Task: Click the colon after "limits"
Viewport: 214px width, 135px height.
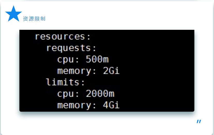Action: pyautogui.click(x=83, y=83)
